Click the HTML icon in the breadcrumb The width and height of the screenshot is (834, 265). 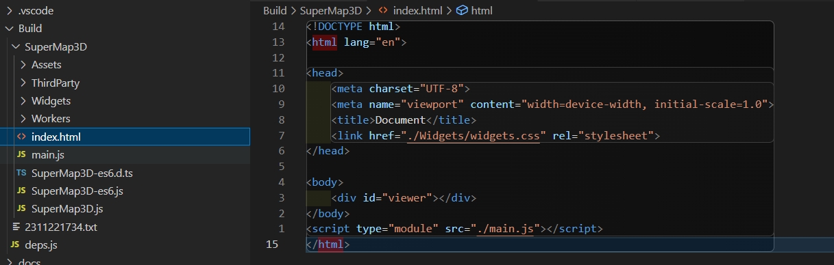coord(383,10)
